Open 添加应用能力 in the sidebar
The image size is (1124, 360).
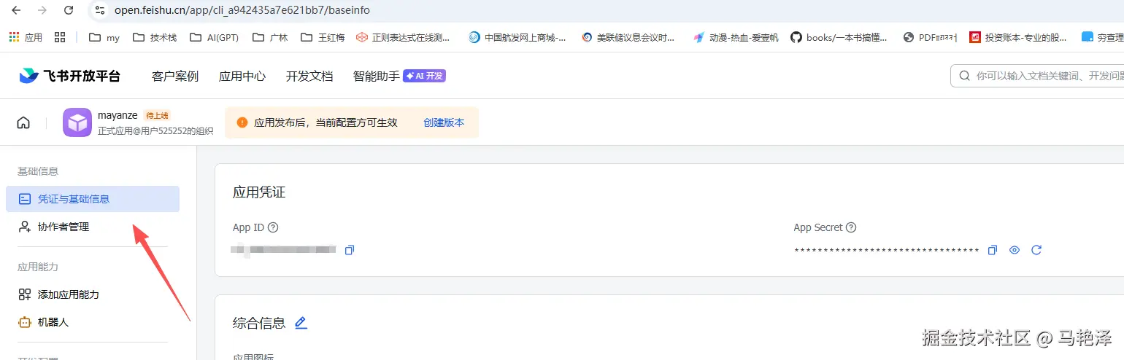click(93, 294)
